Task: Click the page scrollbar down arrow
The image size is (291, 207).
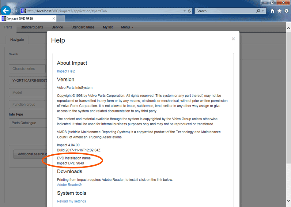Action: [288, 201]
